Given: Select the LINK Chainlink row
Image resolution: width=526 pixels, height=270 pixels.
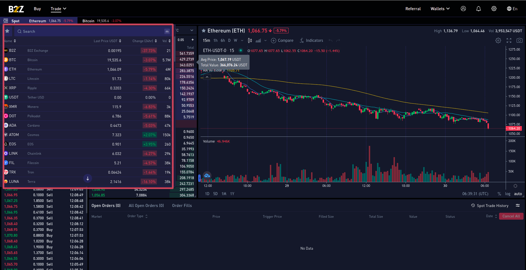Looking at the screenshot, I should pyautogui.click(x=88, y=154).
